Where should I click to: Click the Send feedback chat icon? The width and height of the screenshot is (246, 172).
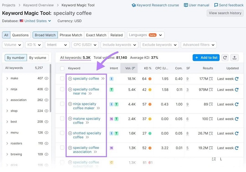pos(216,5)
